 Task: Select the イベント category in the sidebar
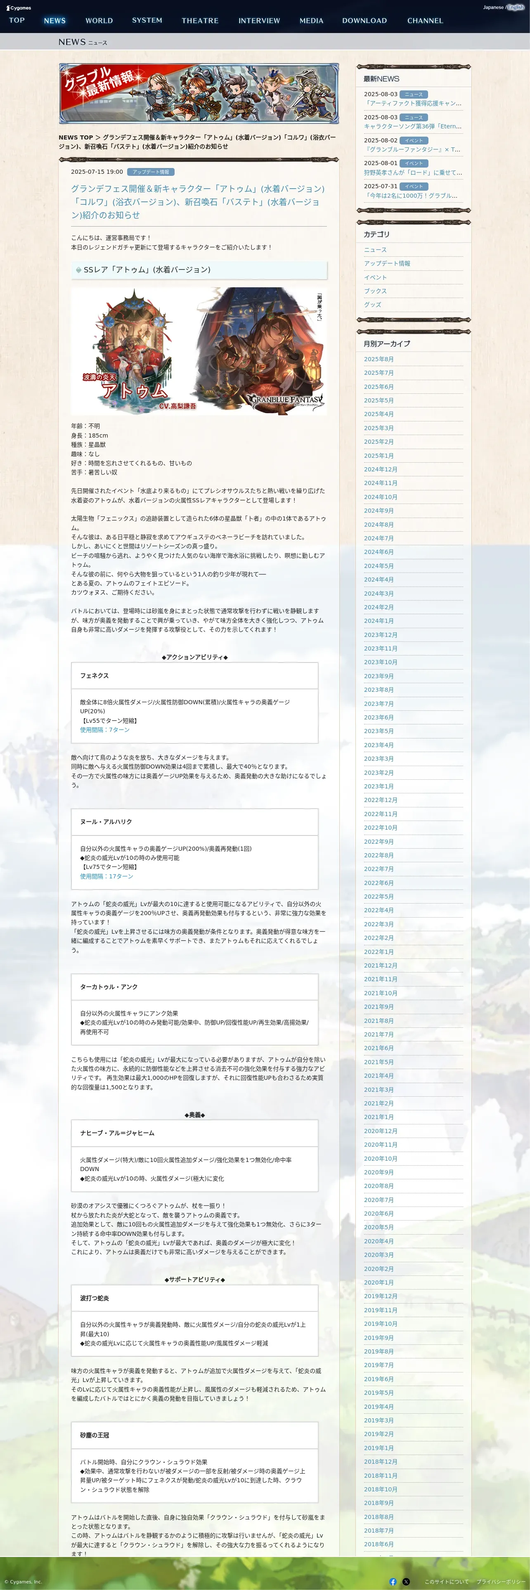pyautogui.click(x=375, y=278)
